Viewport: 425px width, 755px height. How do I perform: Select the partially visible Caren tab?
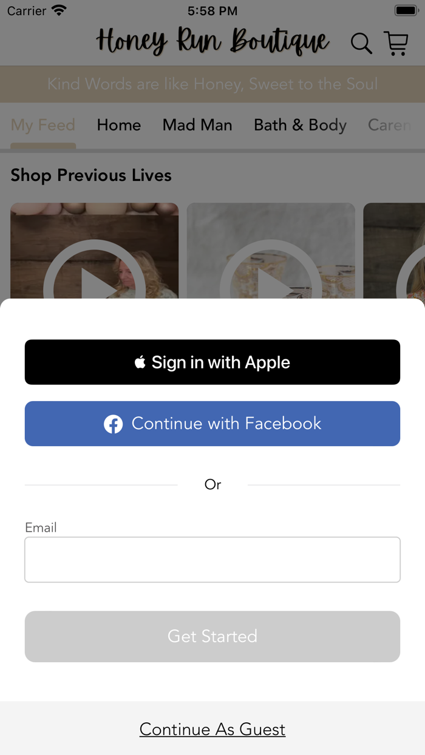tap(390, 125)
